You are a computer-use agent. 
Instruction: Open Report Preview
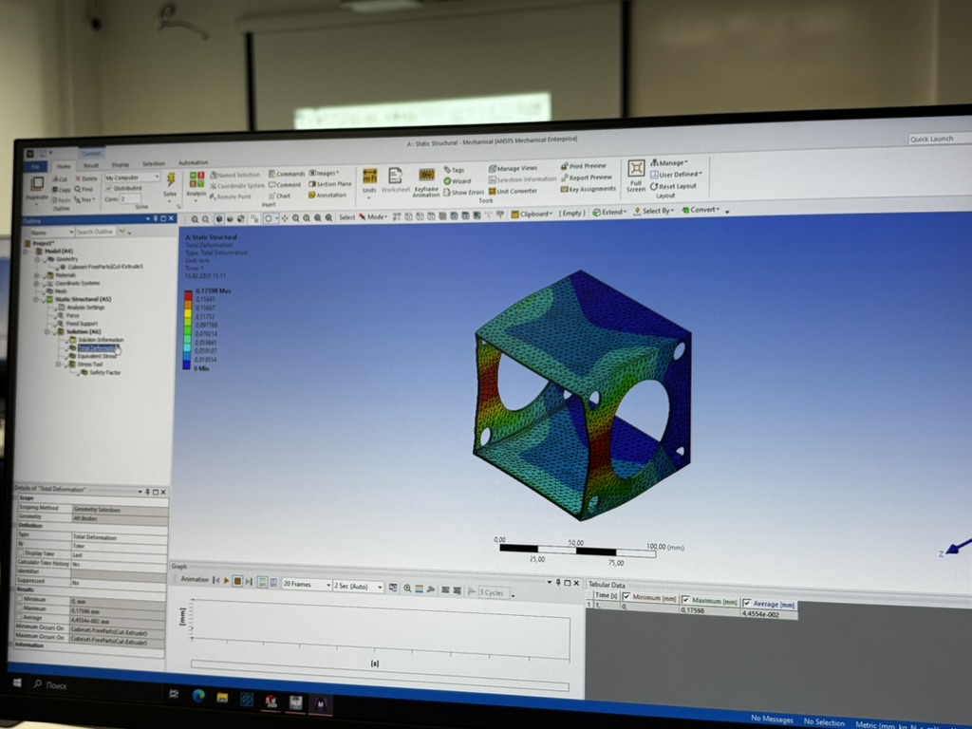point(586,178)
